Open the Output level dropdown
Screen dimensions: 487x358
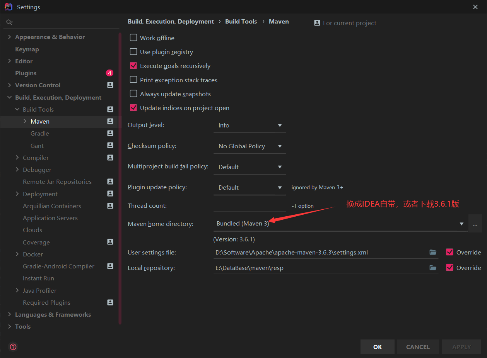[249, 125]
